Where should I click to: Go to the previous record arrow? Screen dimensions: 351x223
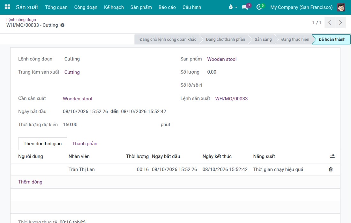330,23
